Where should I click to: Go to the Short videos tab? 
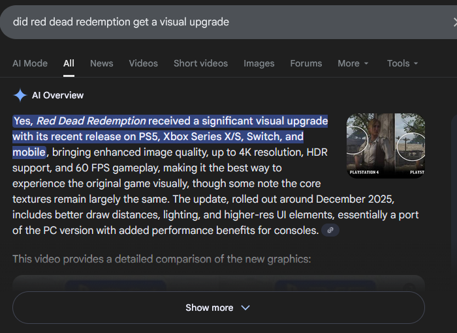(200, 63)
